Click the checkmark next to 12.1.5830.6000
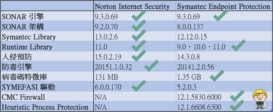 tap(237, 96)
